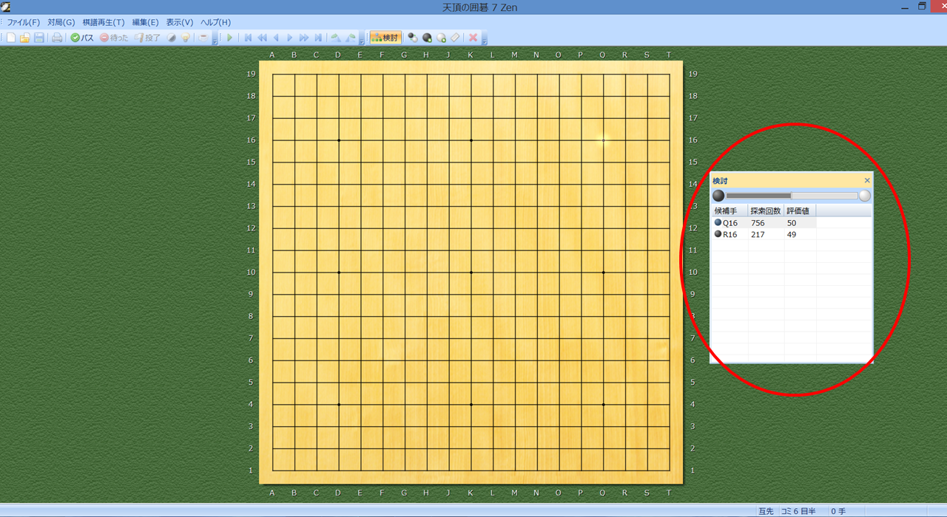
Task: Click the green play triangle in toolbar
Action: [229, 38]
